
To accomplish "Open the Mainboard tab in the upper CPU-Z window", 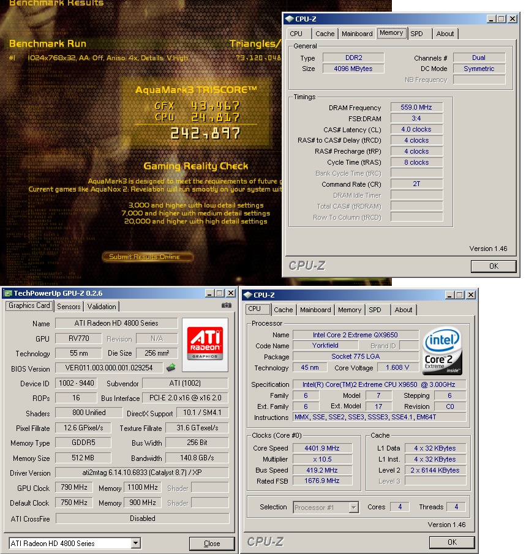I will point(356,34).
